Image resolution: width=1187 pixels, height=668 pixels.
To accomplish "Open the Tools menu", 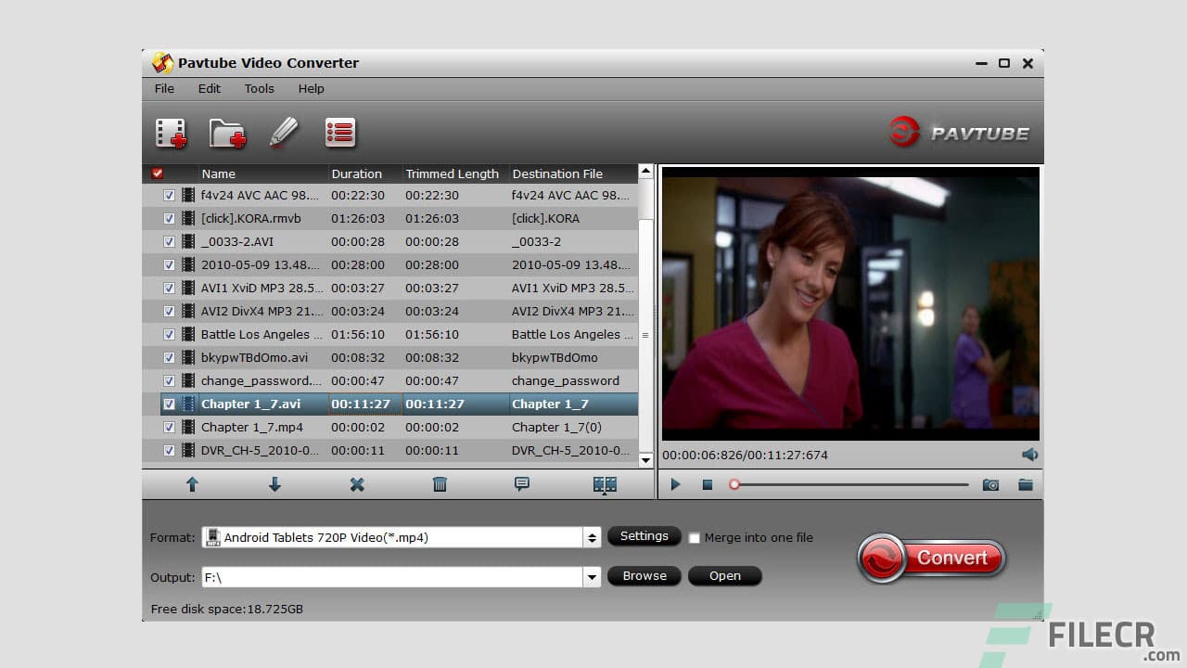I will [x=259, y=88].
